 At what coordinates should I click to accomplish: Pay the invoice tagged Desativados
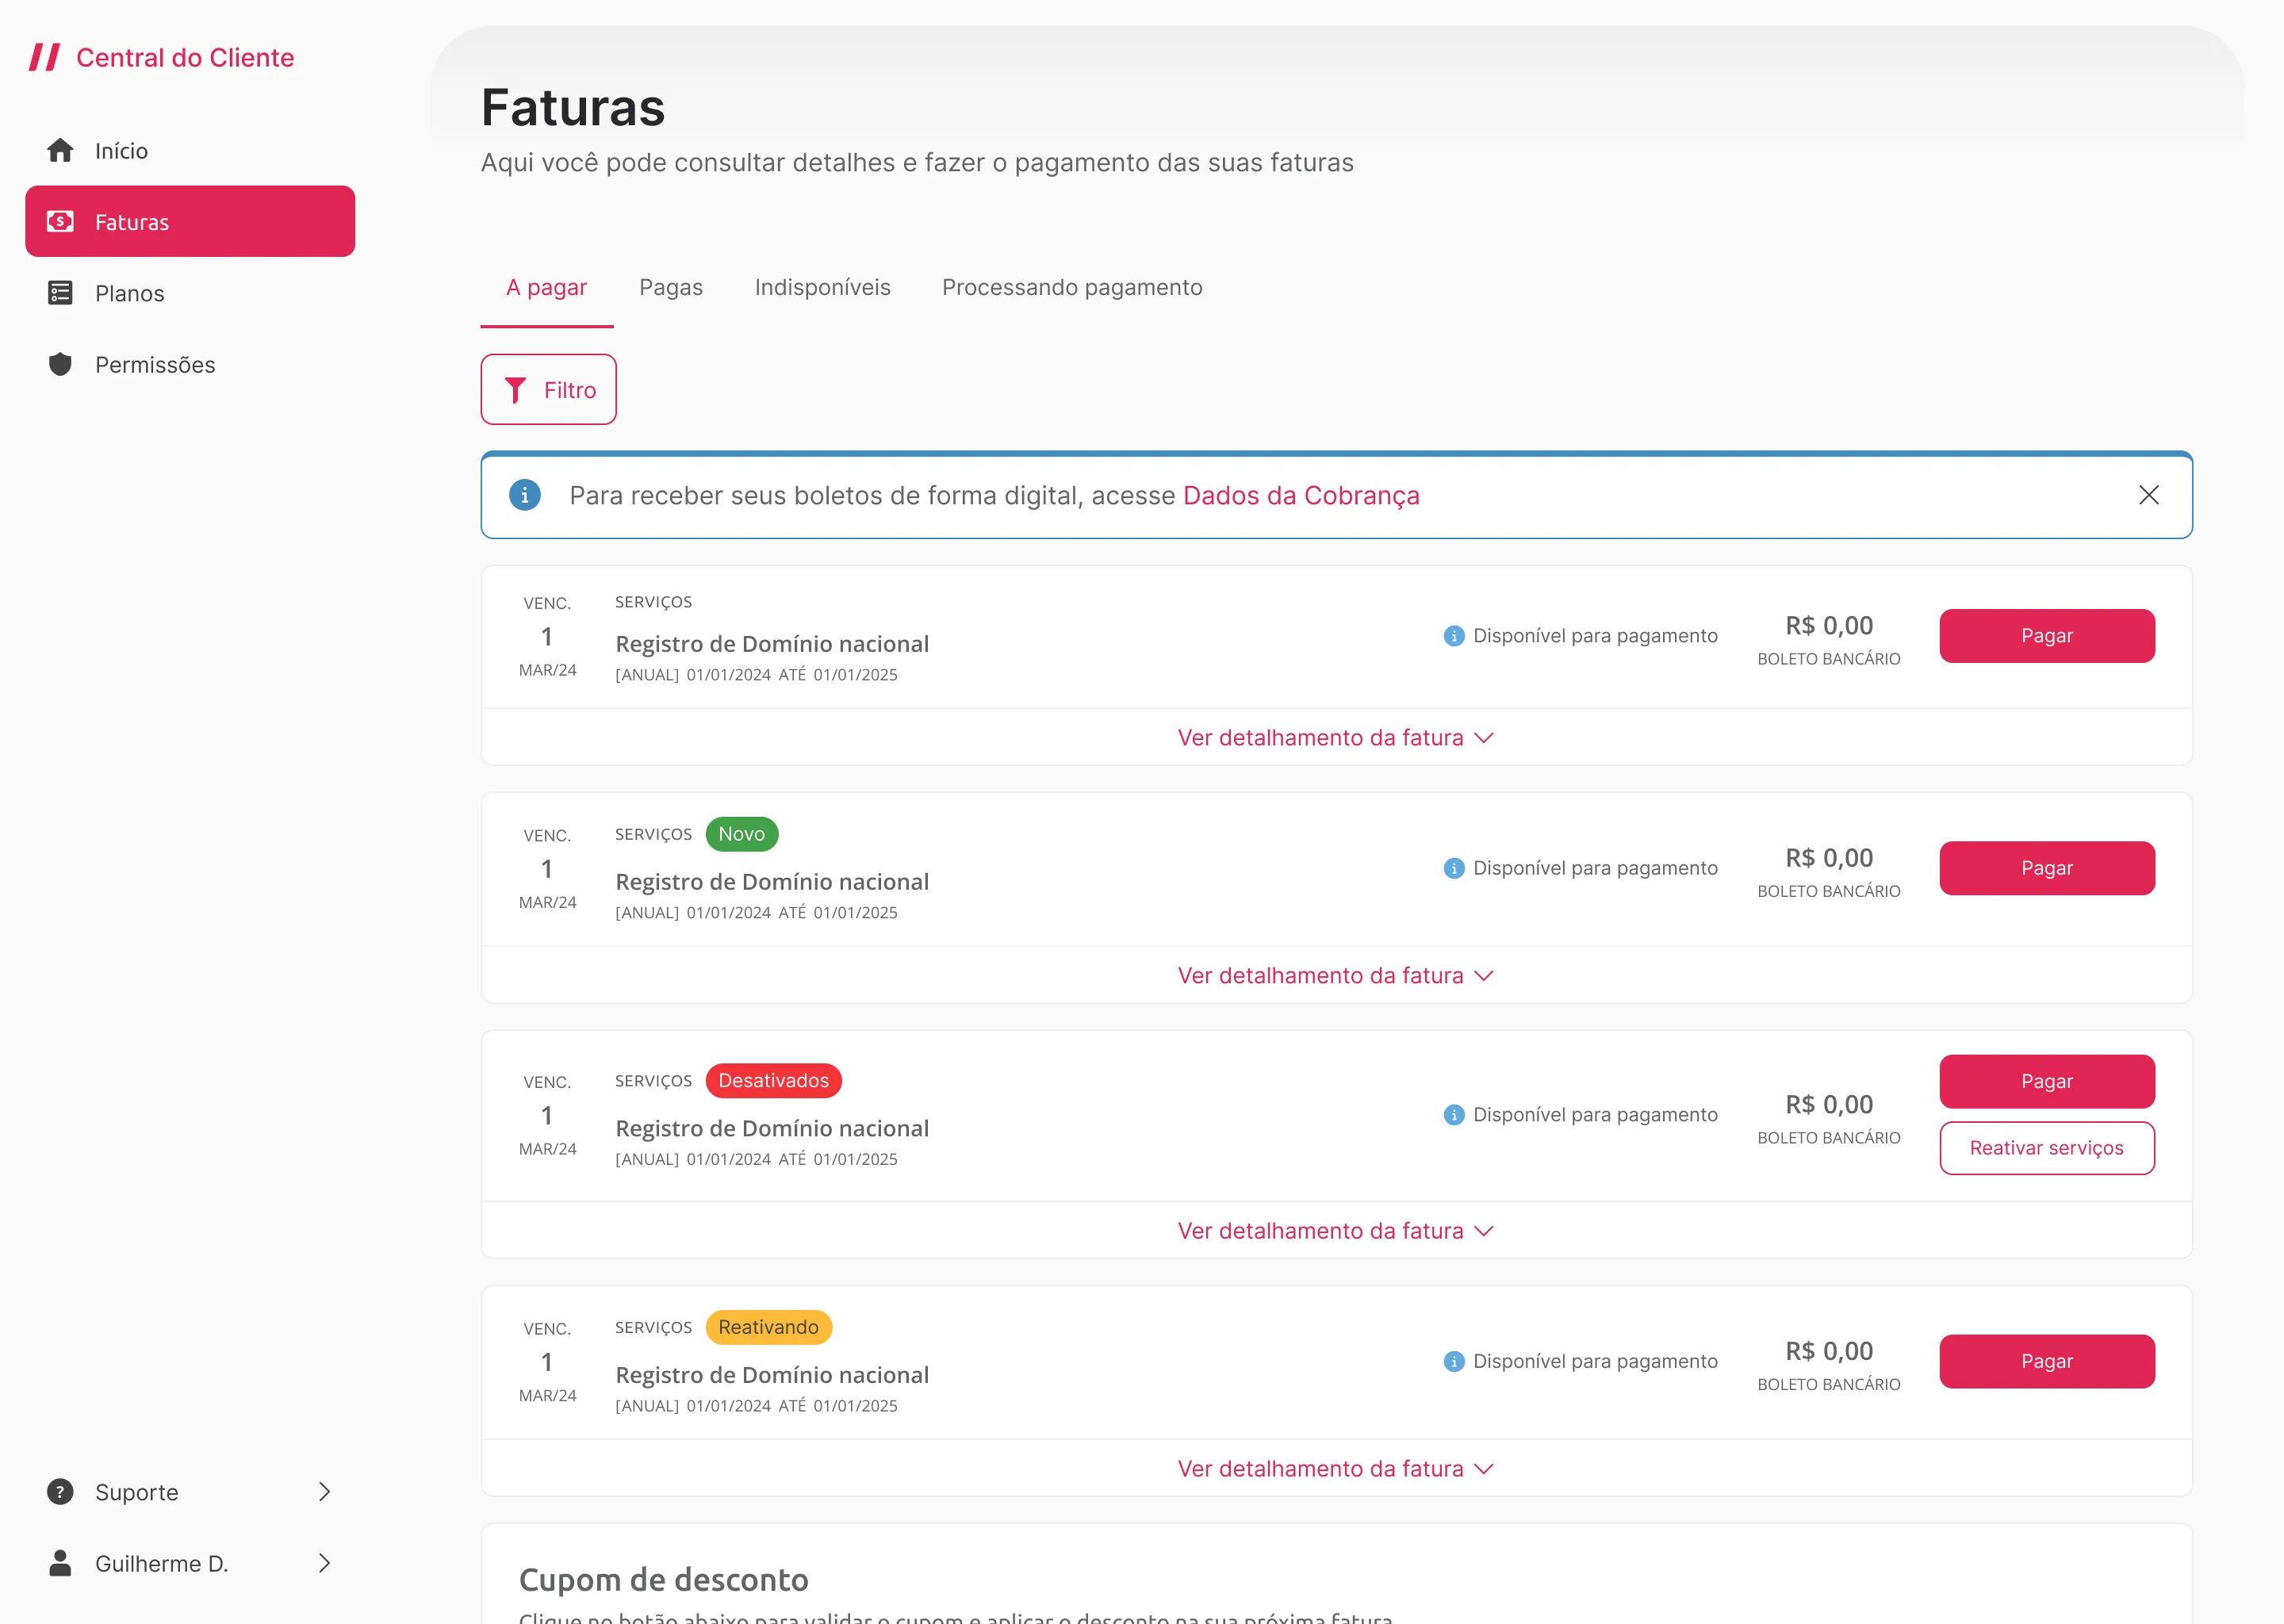[2047, 1081]
